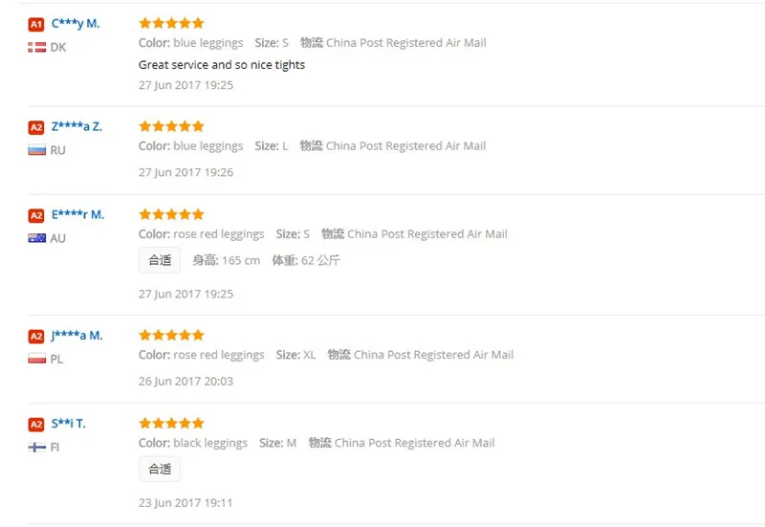The image size is (765, 527).
Task: Click the 合适 fit tag in E****r M. review
Action: (160, 260)
